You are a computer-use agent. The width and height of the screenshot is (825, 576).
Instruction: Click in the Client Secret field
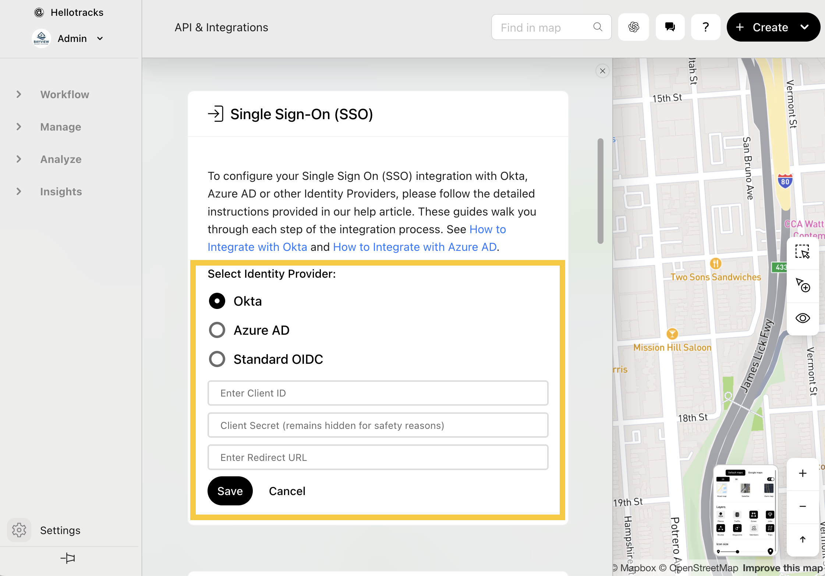[x=378, y=425]
